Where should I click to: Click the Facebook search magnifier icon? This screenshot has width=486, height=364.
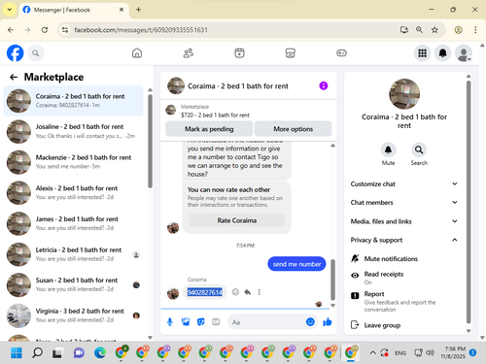click(36, 53)
